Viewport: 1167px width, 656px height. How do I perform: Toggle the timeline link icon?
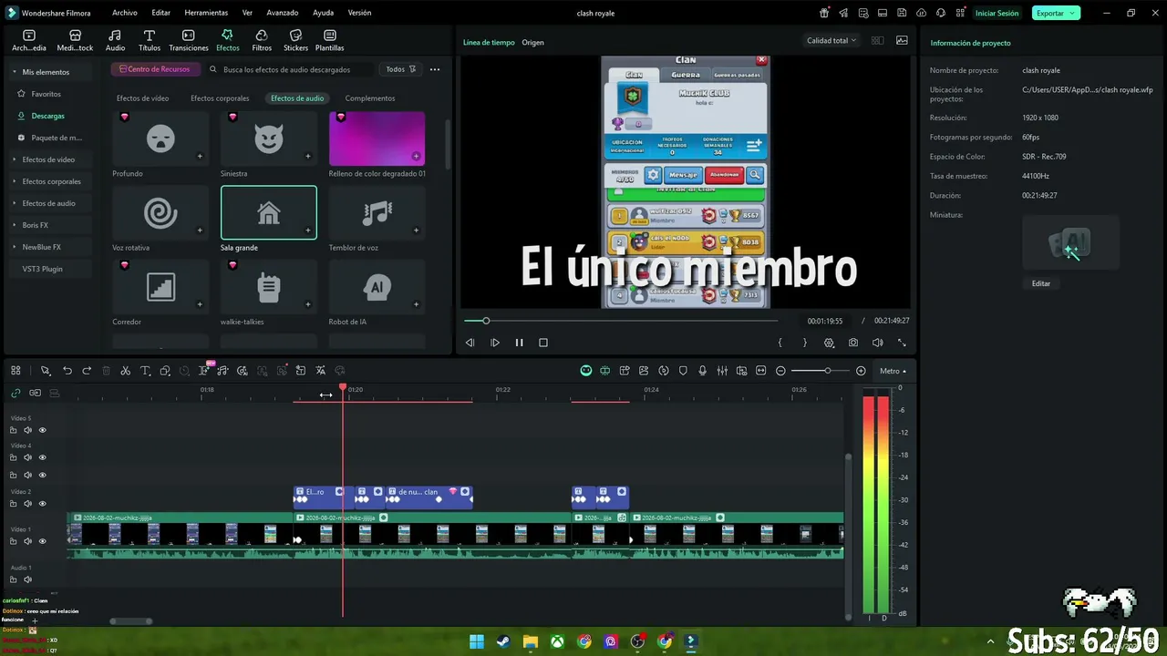15,393
